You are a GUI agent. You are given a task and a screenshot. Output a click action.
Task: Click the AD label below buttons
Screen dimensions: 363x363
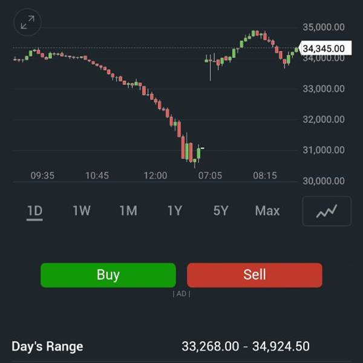(x=181, y=294)
